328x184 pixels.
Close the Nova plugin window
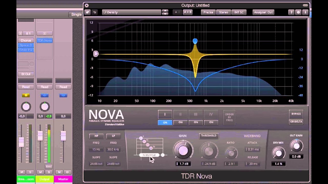click(x=87, y=5)
